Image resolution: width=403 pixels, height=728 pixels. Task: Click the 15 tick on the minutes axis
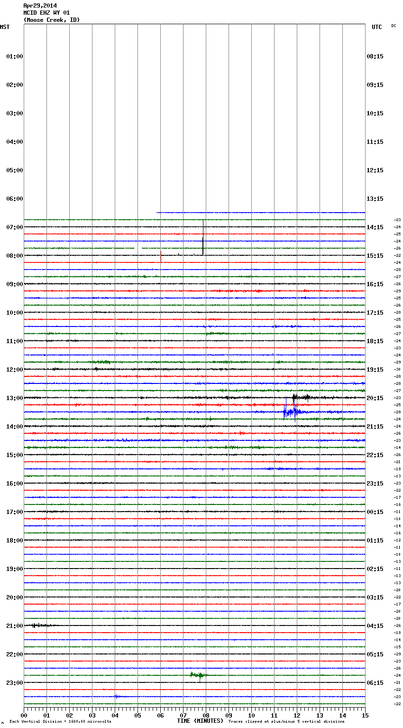click(365, 715)
